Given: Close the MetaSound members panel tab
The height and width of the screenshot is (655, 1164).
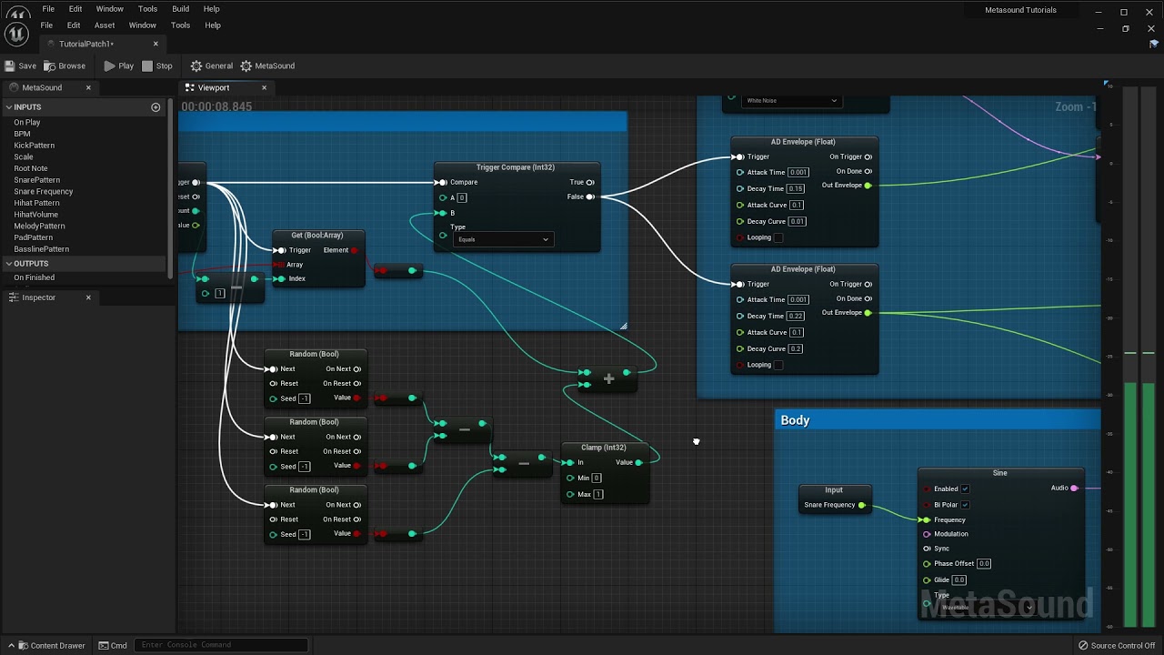Looking at the screenshot, I should (88, 87).
